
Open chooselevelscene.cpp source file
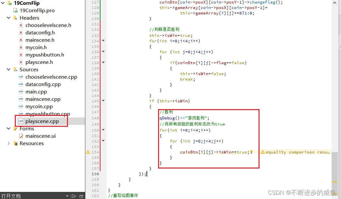[x=51, y=77]
